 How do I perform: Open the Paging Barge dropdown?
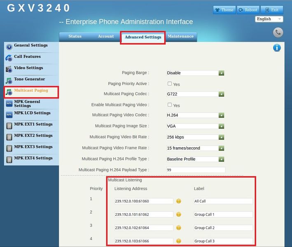point(195,73)
